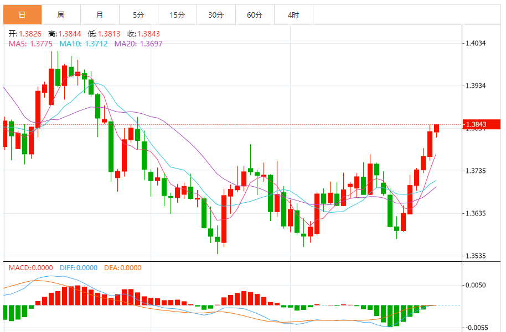Click the red 1.3843 current price tag

(482, 124)
